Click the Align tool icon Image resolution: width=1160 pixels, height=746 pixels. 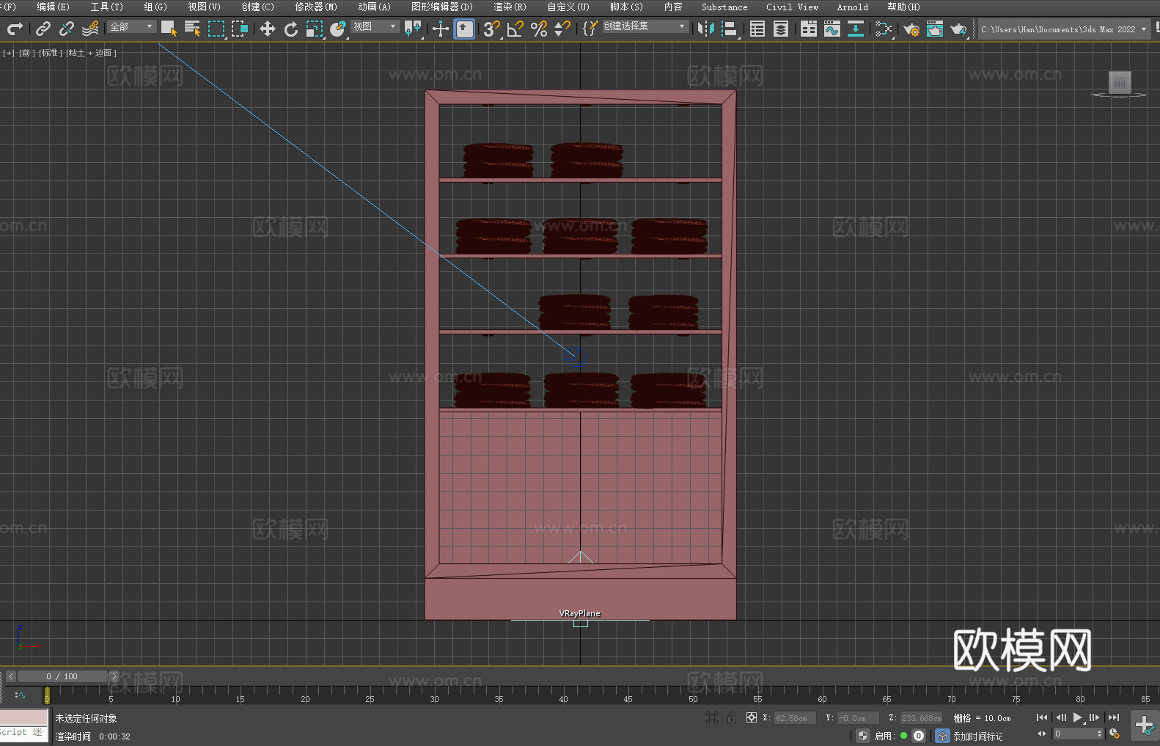point(730,29)
